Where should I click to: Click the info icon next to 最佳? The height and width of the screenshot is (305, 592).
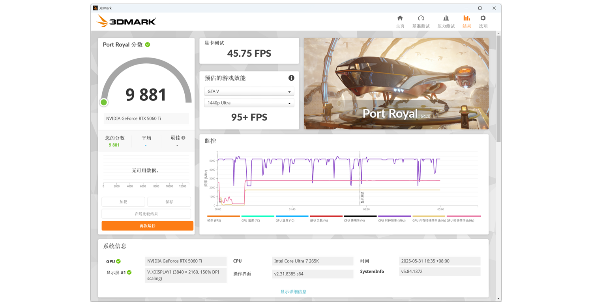click(x=183, y=137)
